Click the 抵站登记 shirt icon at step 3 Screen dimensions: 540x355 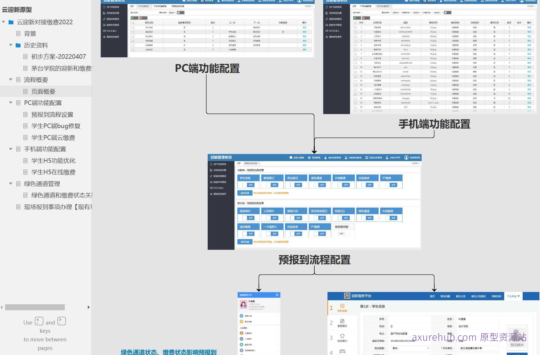point(342,336)
